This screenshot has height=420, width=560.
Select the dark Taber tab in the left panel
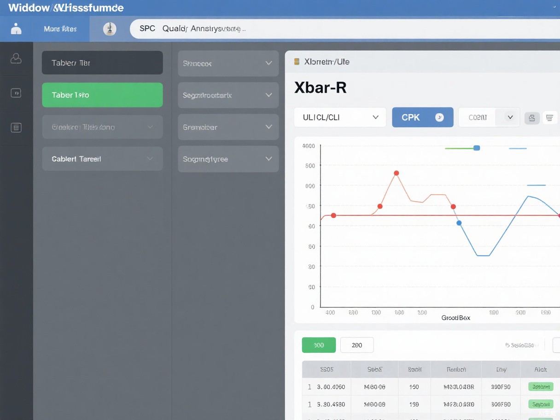coord(102,63)
